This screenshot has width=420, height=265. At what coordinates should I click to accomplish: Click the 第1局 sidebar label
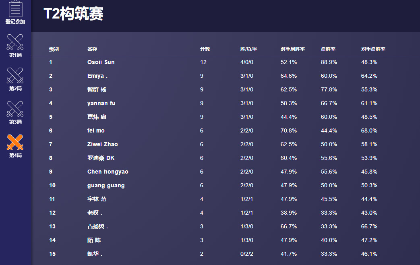point(15,55)
